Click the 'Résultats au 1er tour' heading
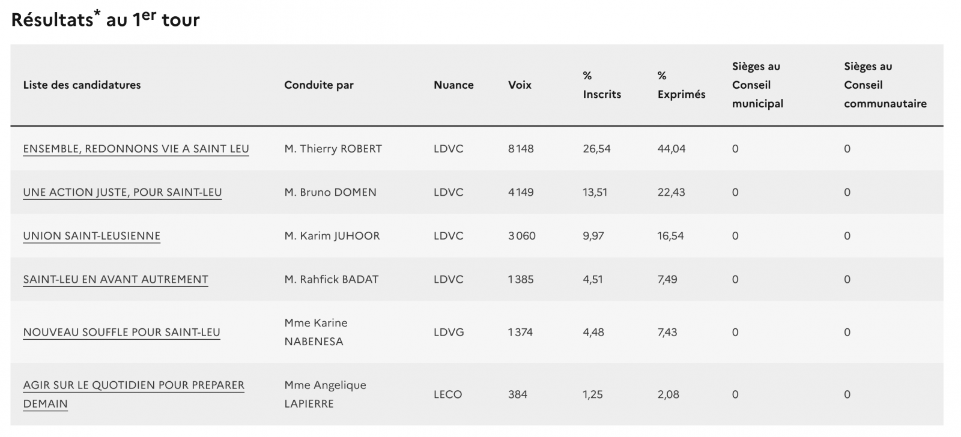Screen dimensions: 961x437 coord(106,20)
